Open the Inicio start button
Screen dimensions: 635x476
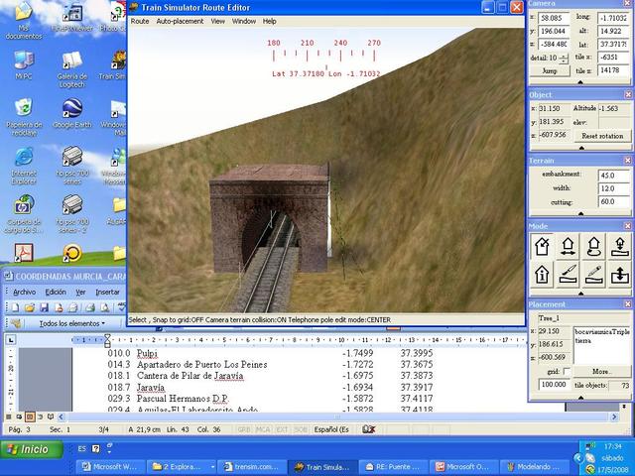tap(28, 449)
